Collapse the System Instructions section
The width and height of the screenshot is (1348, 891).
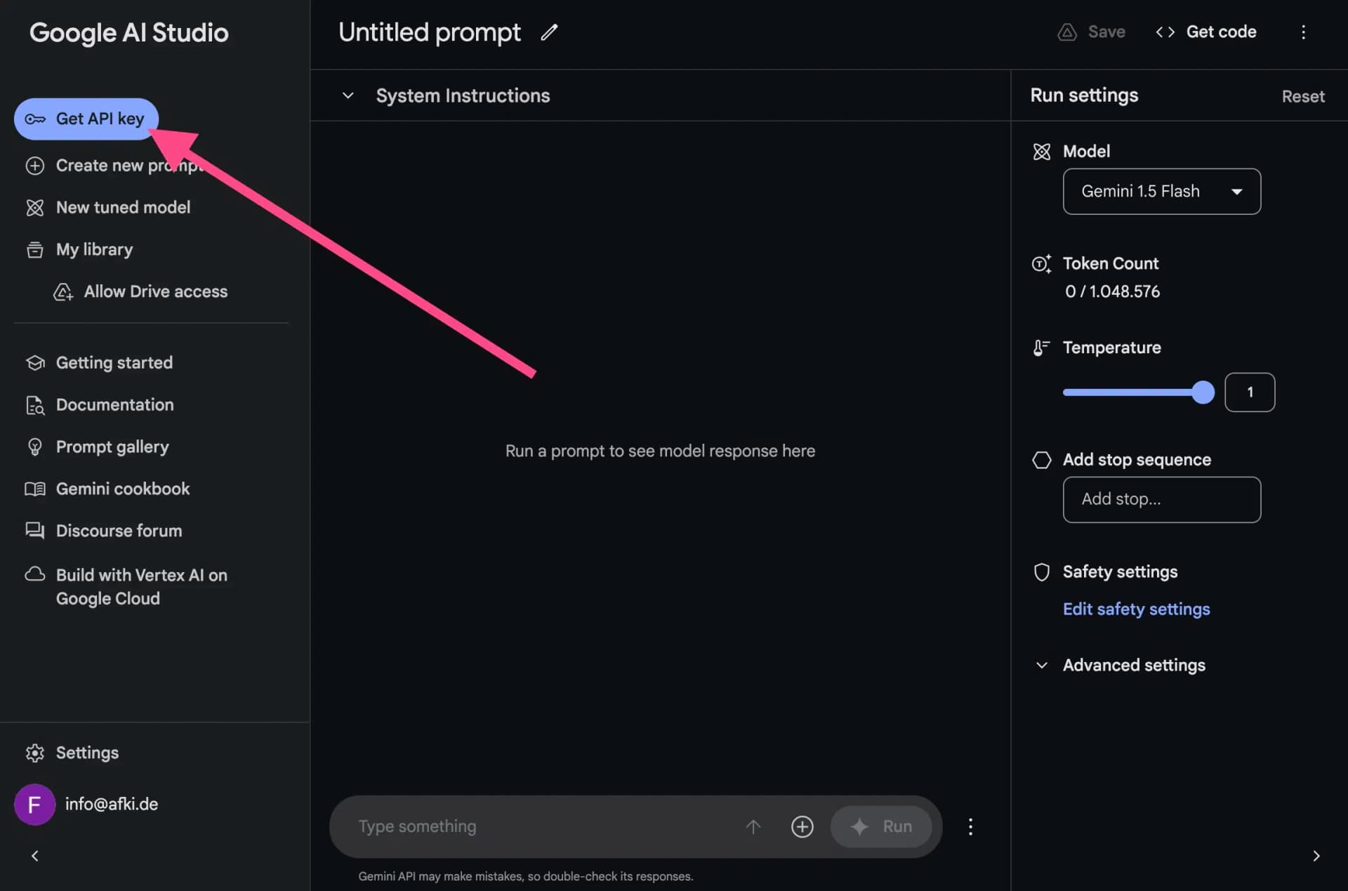click(348, 95)
